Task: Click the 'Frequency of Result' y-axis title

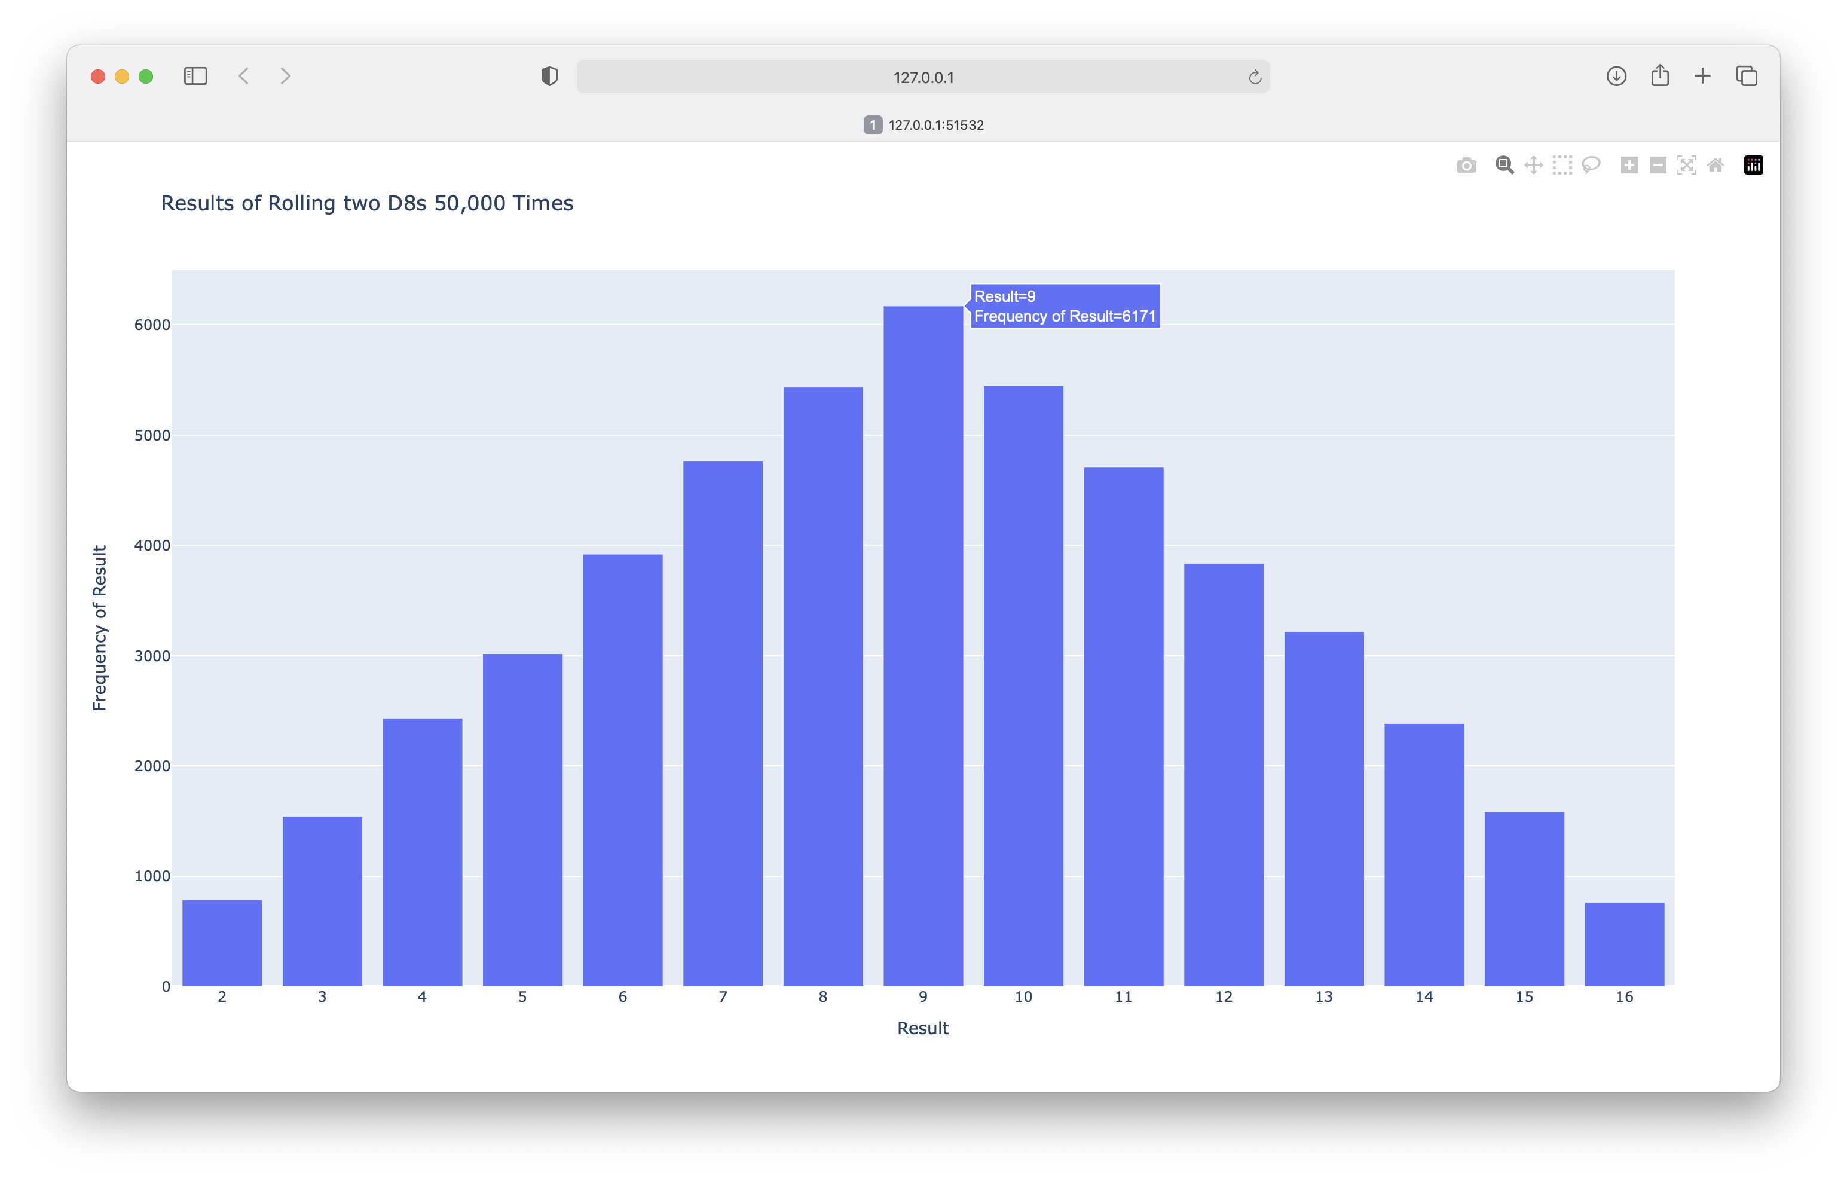Action: (100, 628)
